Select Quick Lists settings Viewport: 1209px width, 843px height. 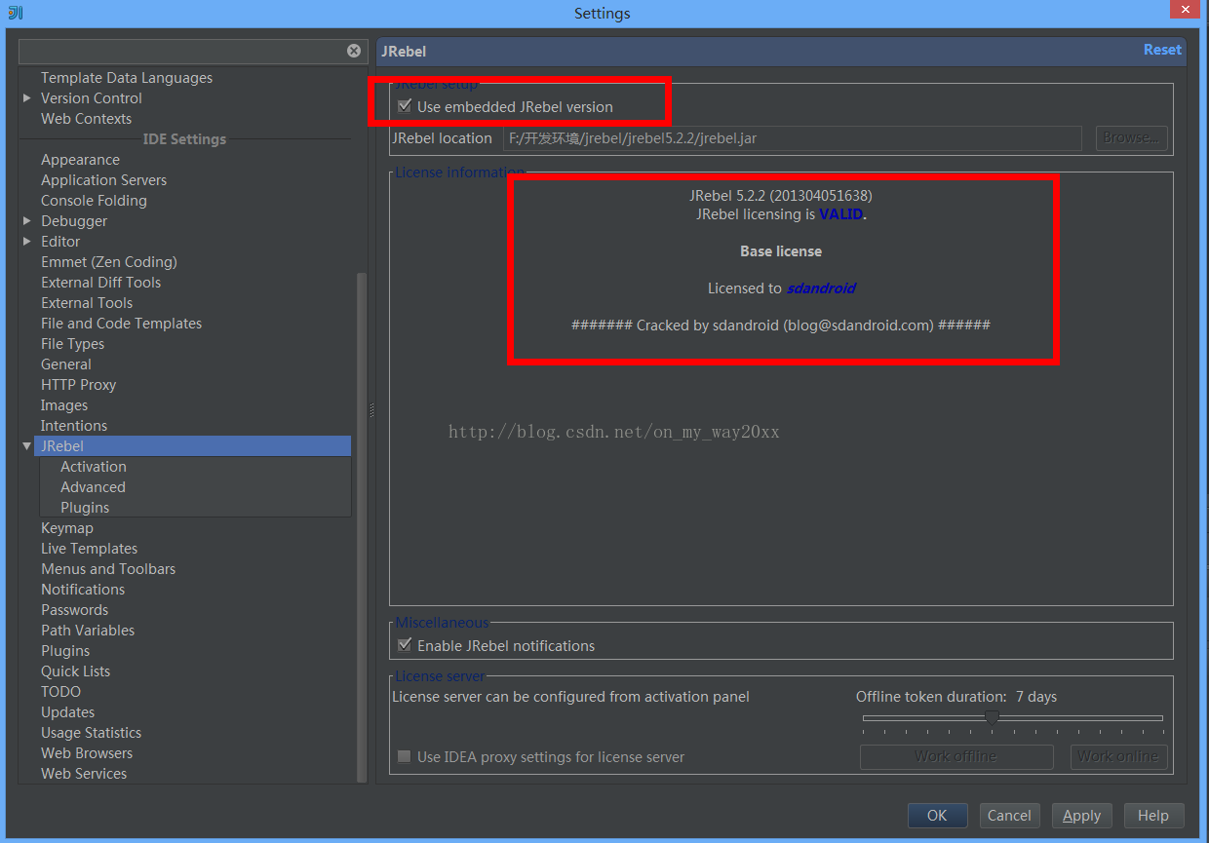[x=75, y=671]
